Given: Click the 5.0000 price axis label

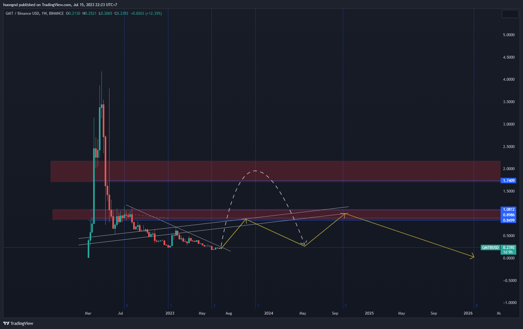Looking at the screenshot, I should pos(509,35).
